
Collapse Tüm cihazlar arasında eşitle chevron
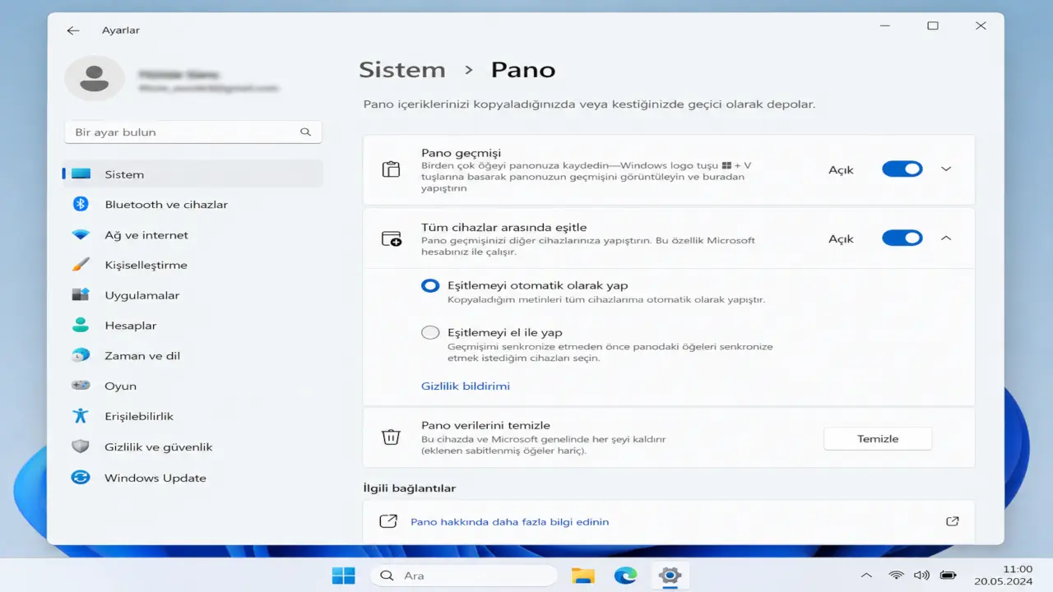click(x=946, y=238)
